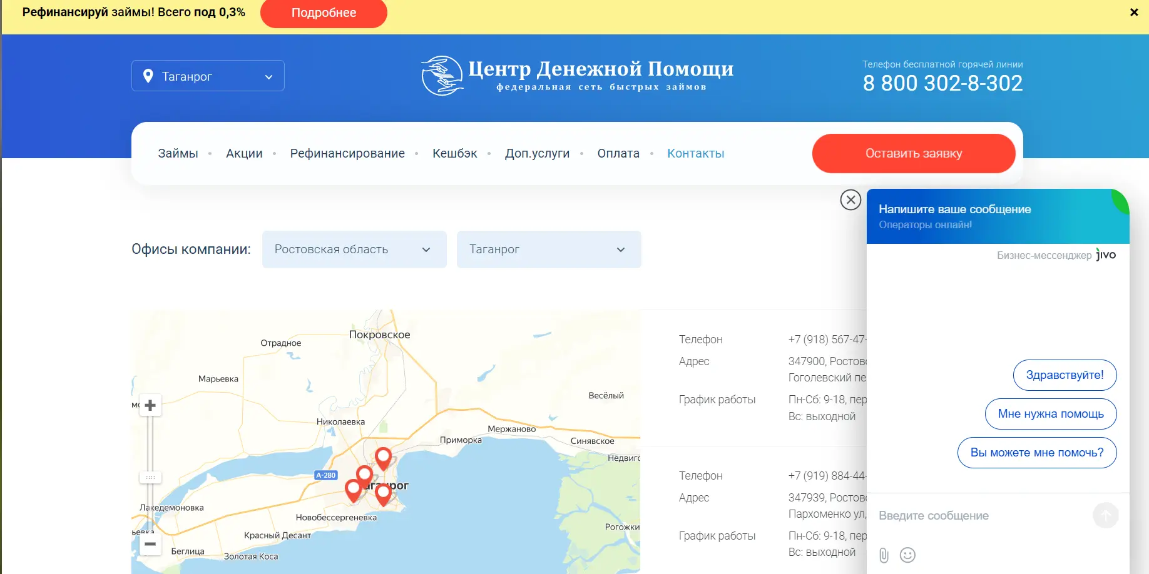Screen dimensions: 1149x574
Task: Open the Займы menu item
Action: [178, 153]
